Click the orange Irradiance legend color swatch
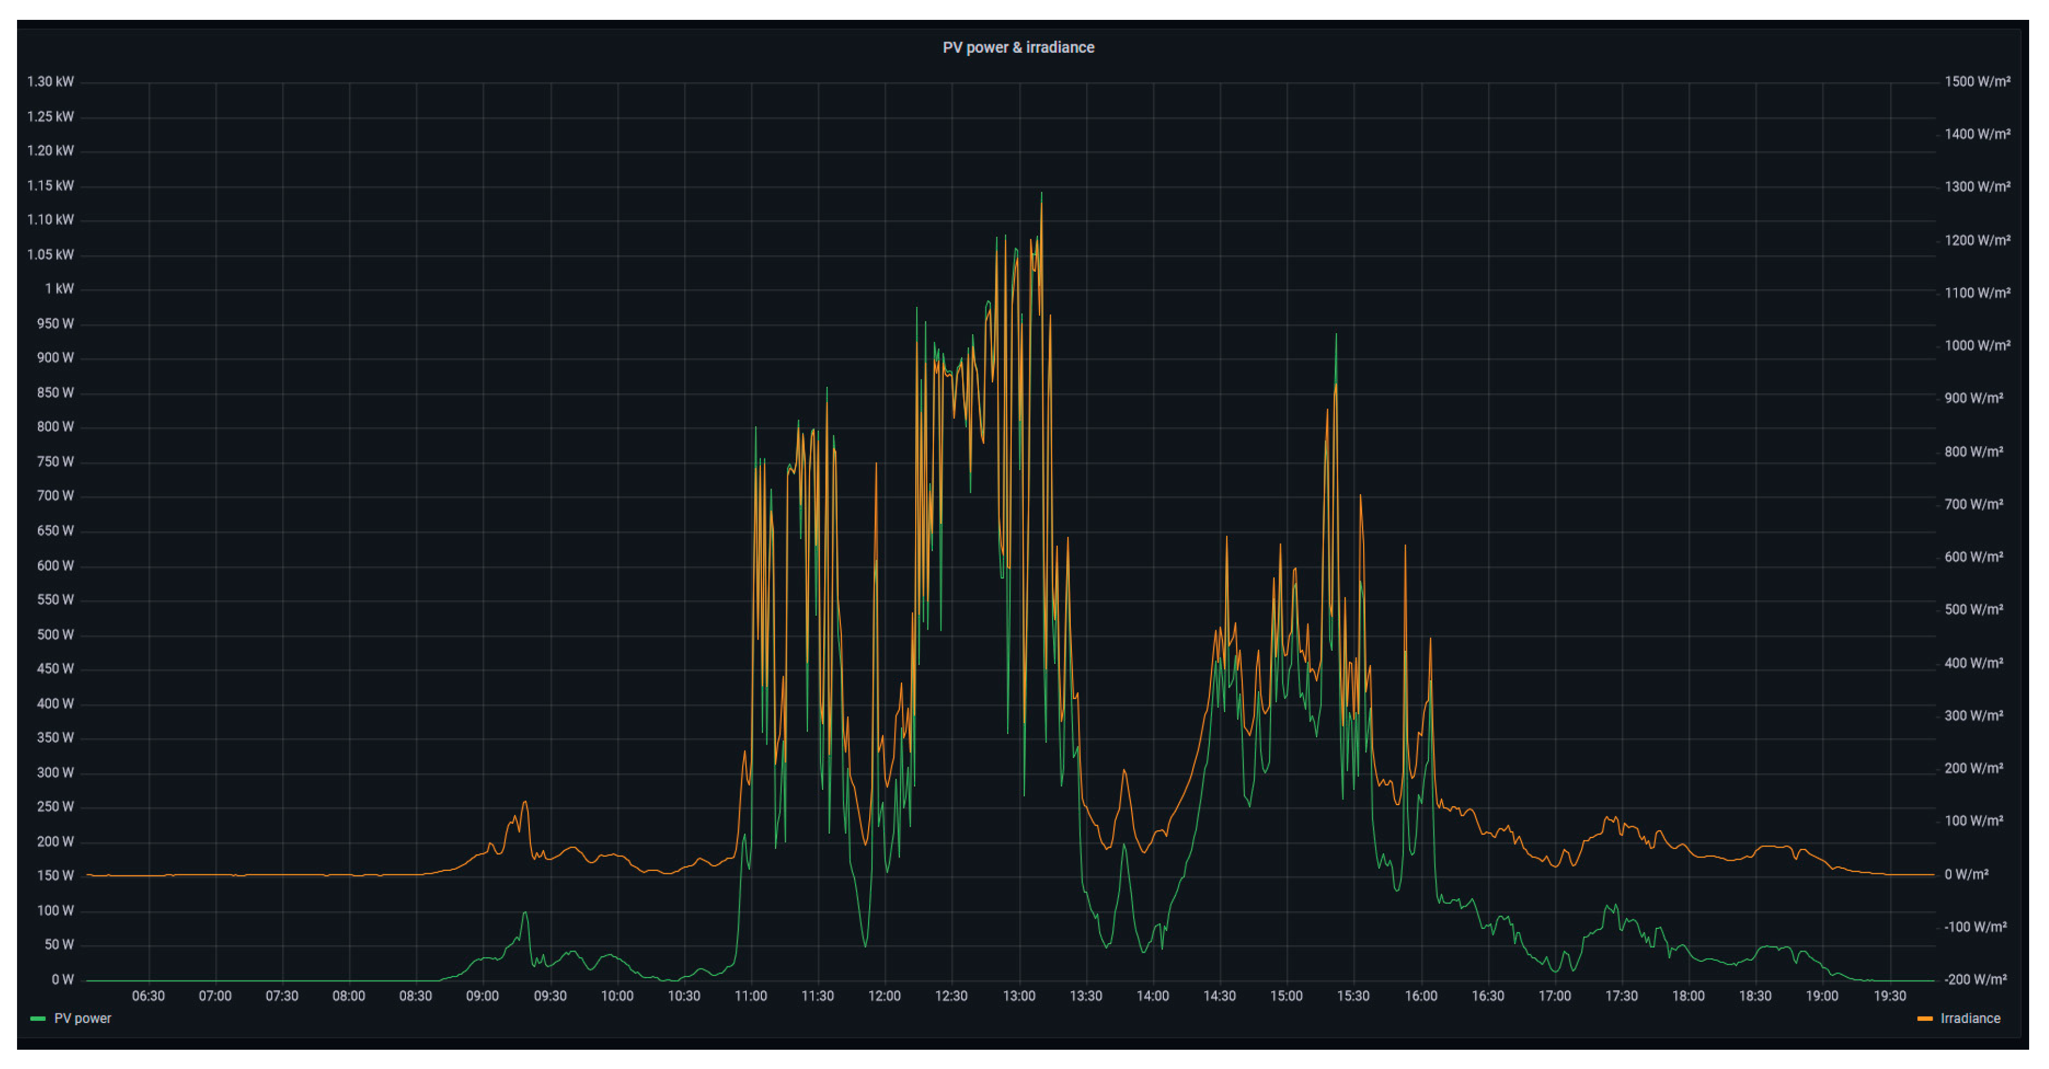 [x=1925, y=1019]
